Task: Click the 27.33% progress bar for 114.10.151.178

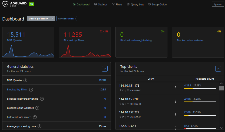Action: 200,89
